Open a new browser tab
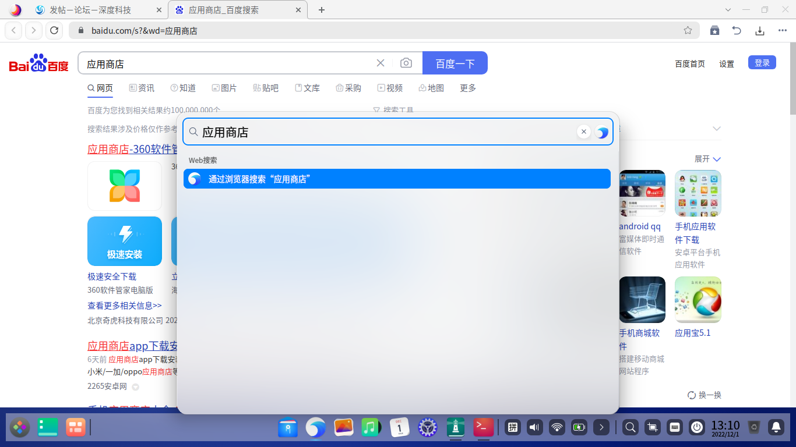Image resolution: width=796 pixels, height=447 pixels. click(322, 10)
